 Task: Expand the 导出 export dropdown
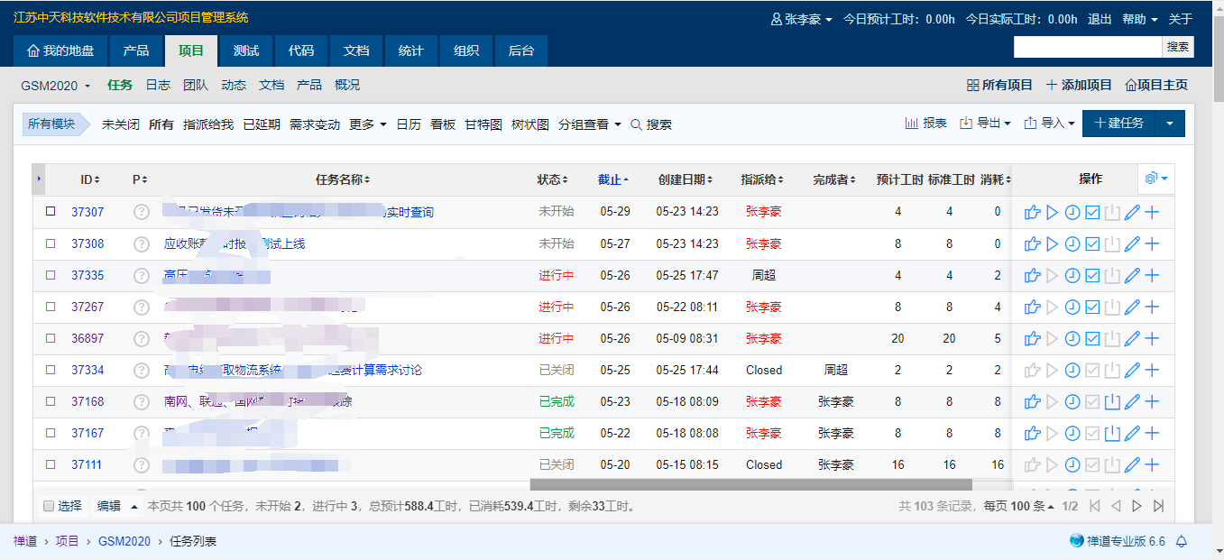(x=985, y=124)
